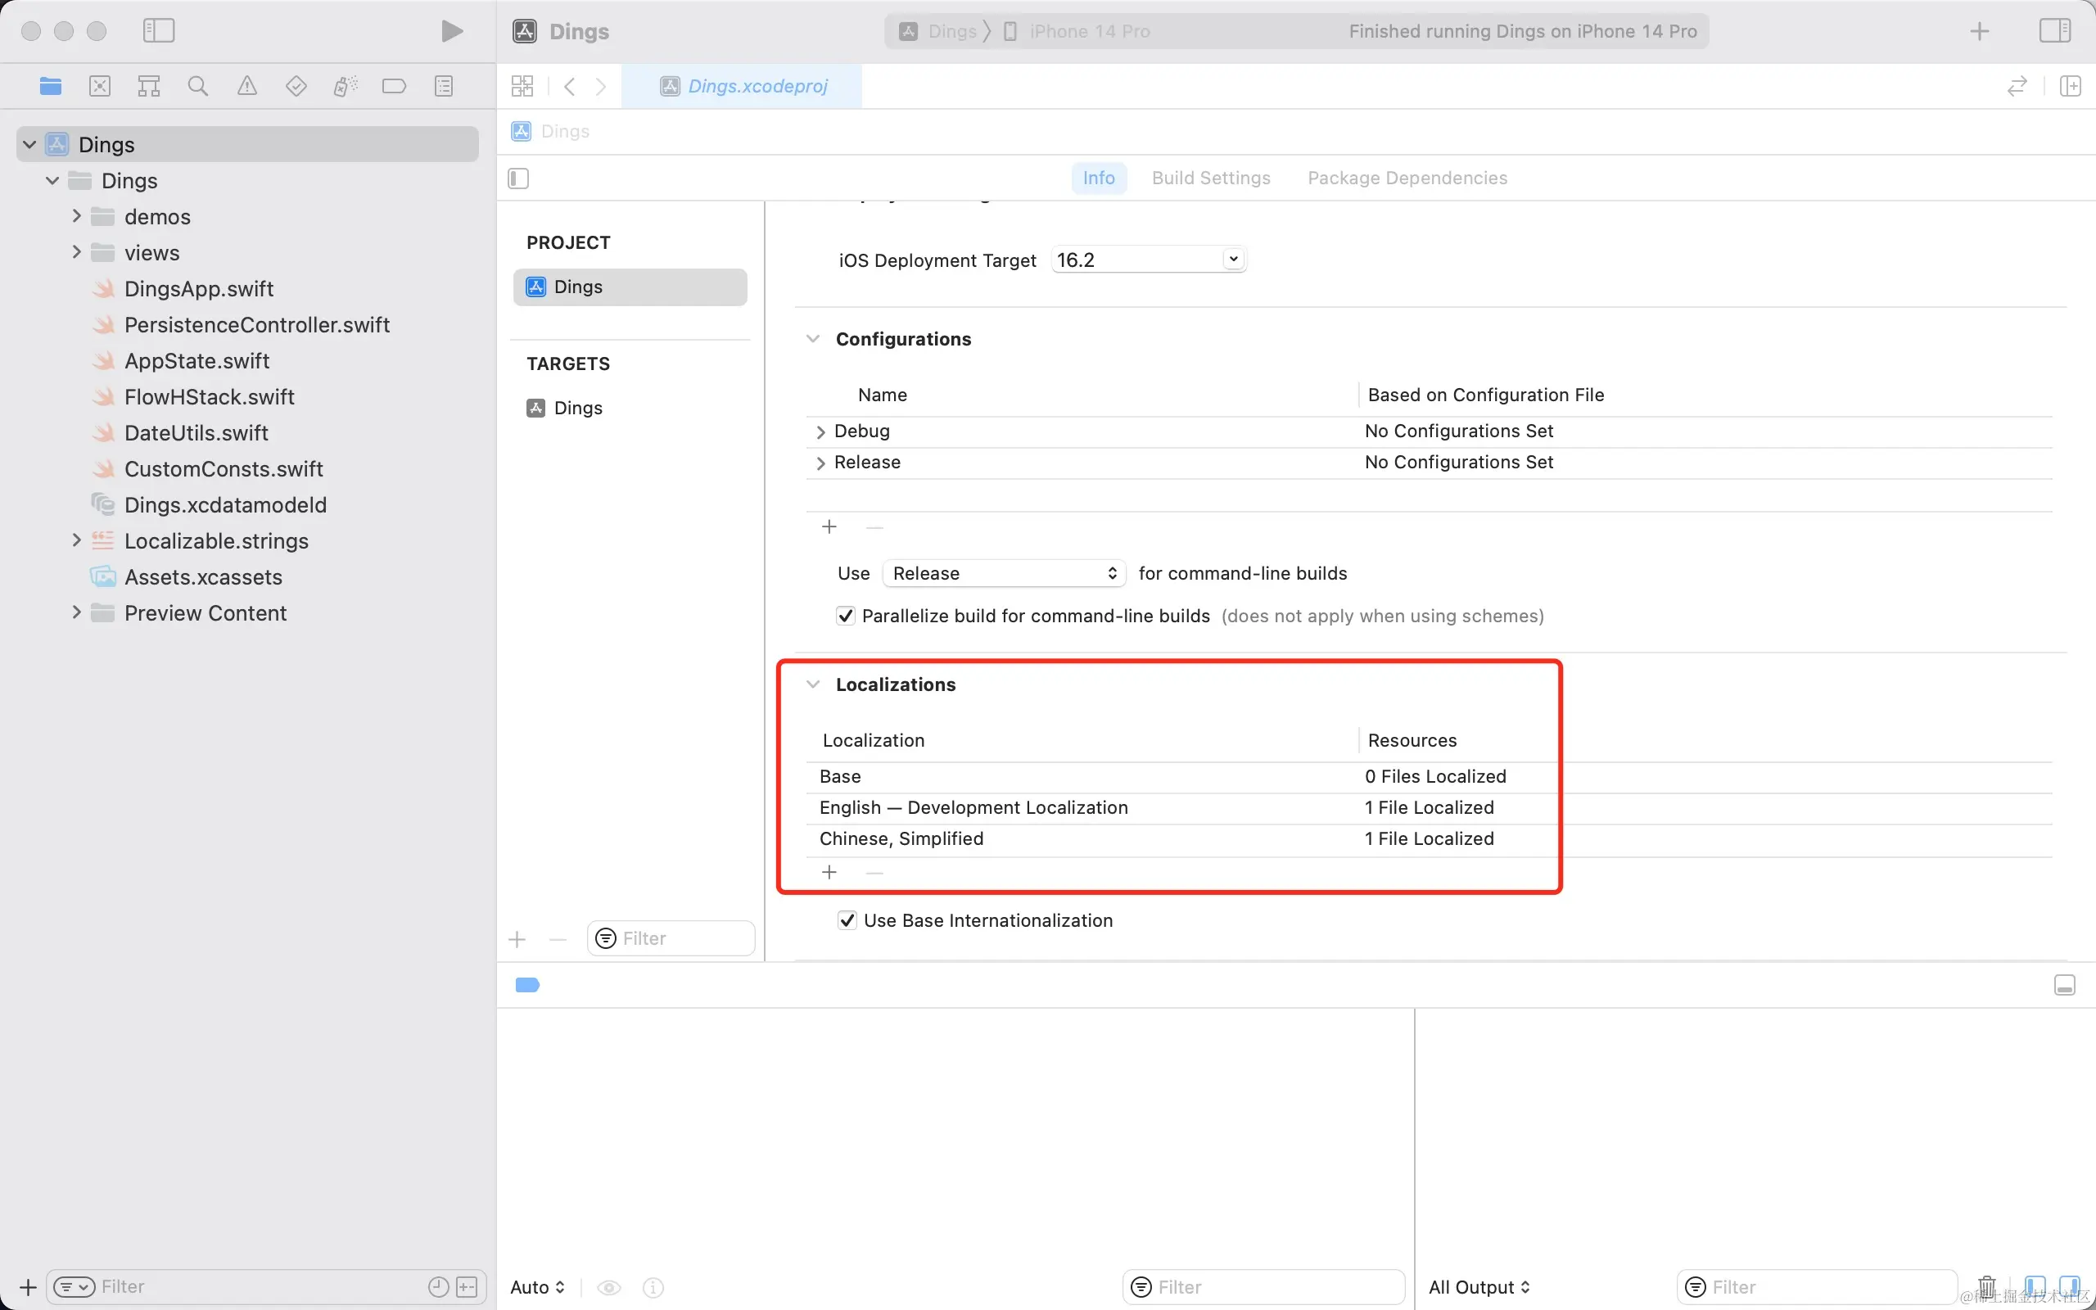Add a new localization with plus
The height and width of the screenshot is (1310, 2096).
tap(829, 872)
